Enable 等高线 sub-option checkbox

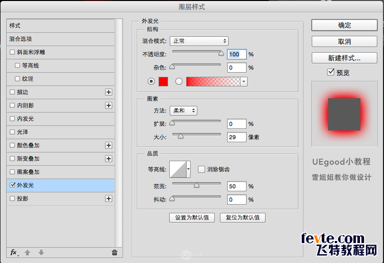coord(17,65)
